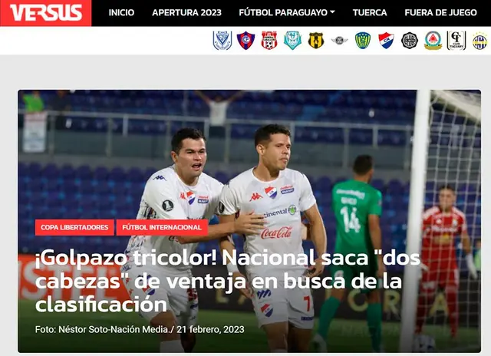Select the Guaraní yellow-black club crest
491x356 pixels.
(x=316, y=41)
